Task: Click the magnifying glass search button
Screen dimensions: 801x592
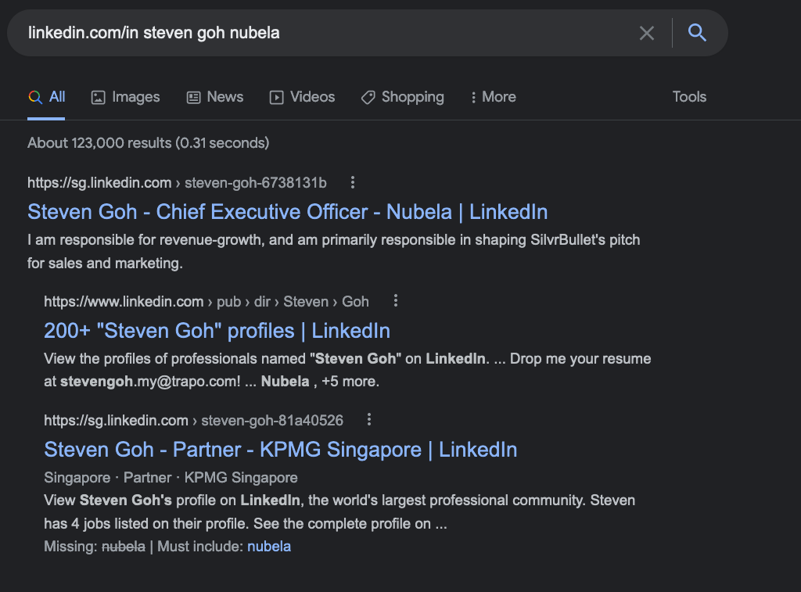Action: (x=697, y=33)
